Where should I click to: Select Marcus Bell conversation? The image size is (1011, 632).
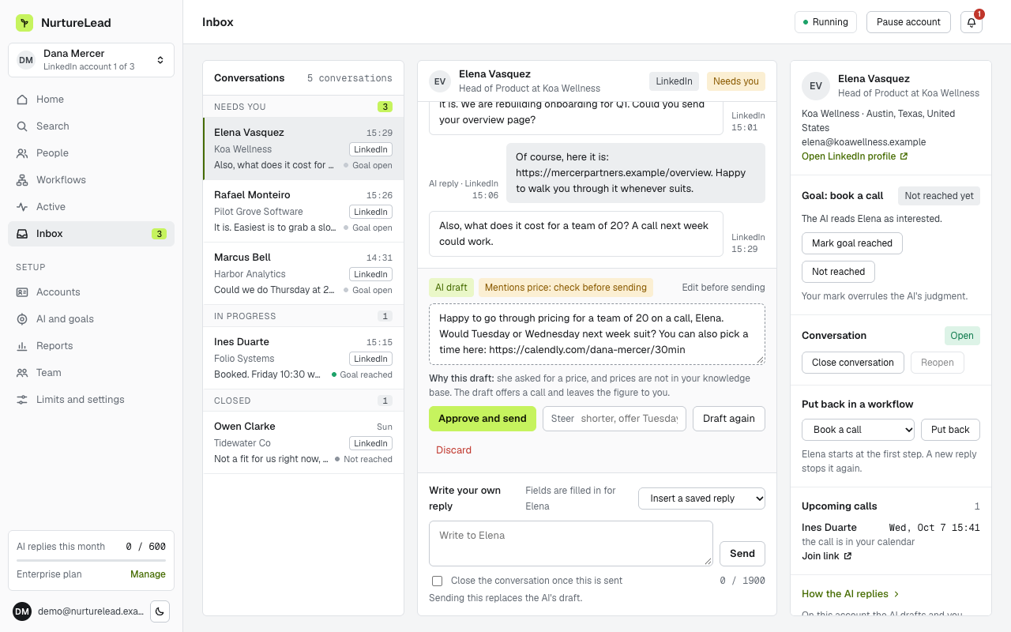303,273
